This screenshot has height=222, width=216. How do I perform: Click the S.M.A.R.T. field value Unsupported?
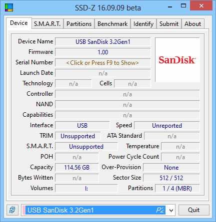click(86, 147)
